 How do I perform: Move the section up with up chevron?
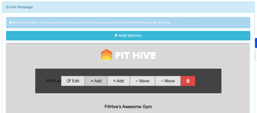pyautogui.click(x=142, y=81)
